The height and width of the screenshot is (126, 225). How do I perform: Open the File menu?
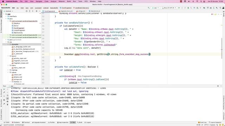click(21, 1)
